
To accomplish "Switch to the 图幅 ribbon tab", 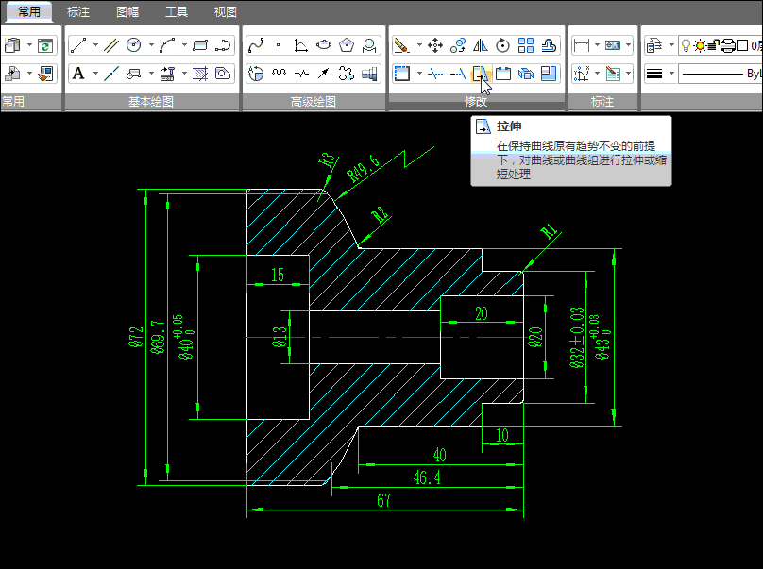I will point(127,11).
